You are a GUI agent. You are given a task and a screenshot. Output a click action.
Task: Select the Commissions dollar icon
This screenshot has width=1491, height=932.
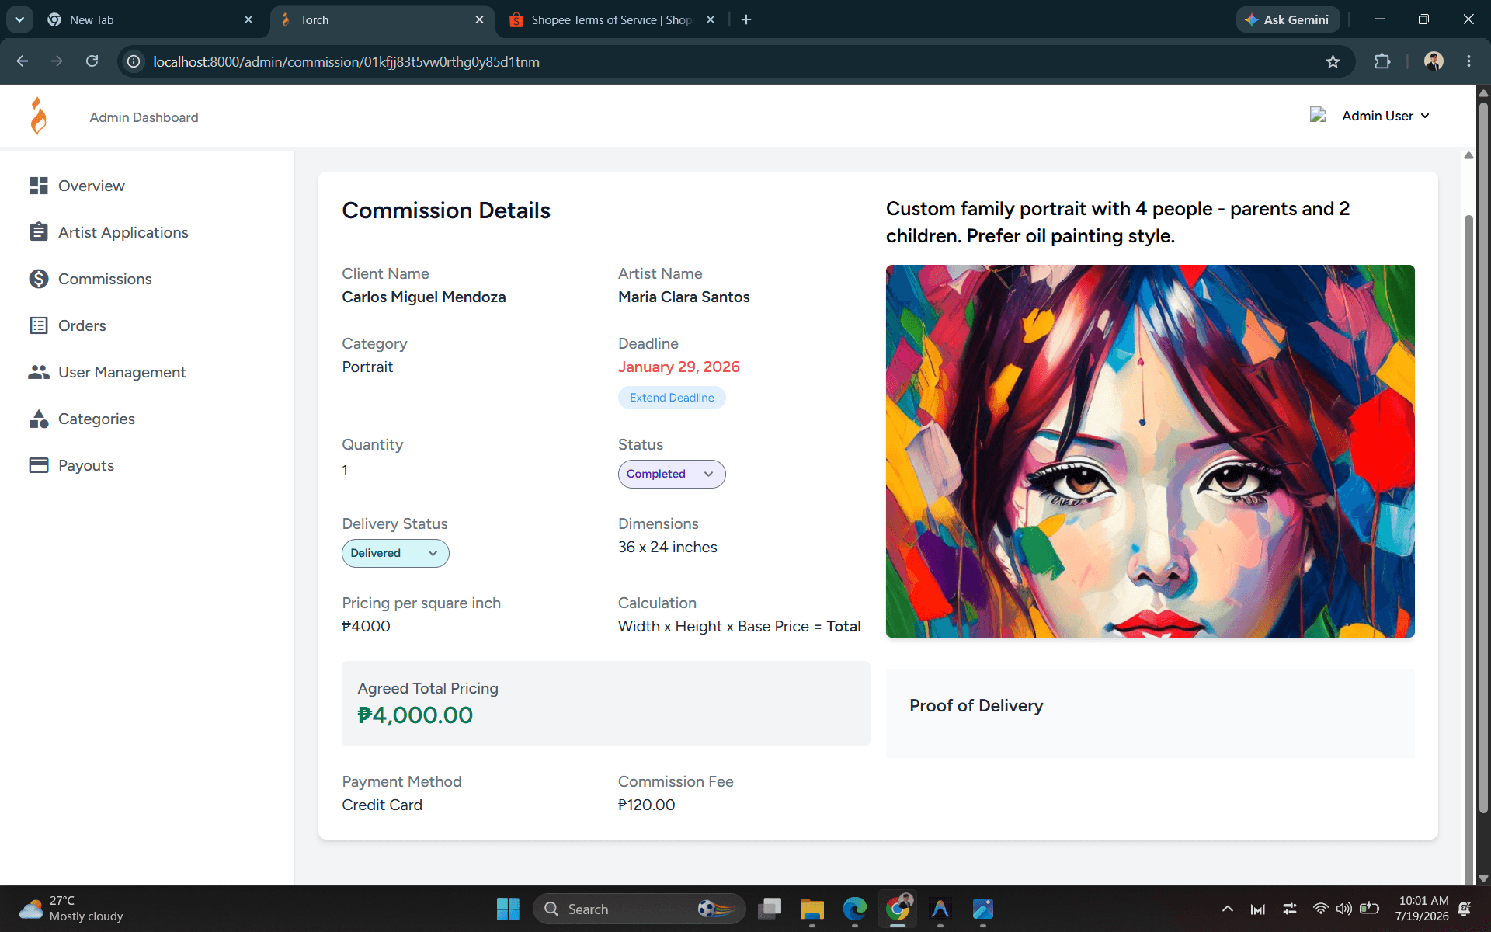pyautogui.click(x=39, y=279)
